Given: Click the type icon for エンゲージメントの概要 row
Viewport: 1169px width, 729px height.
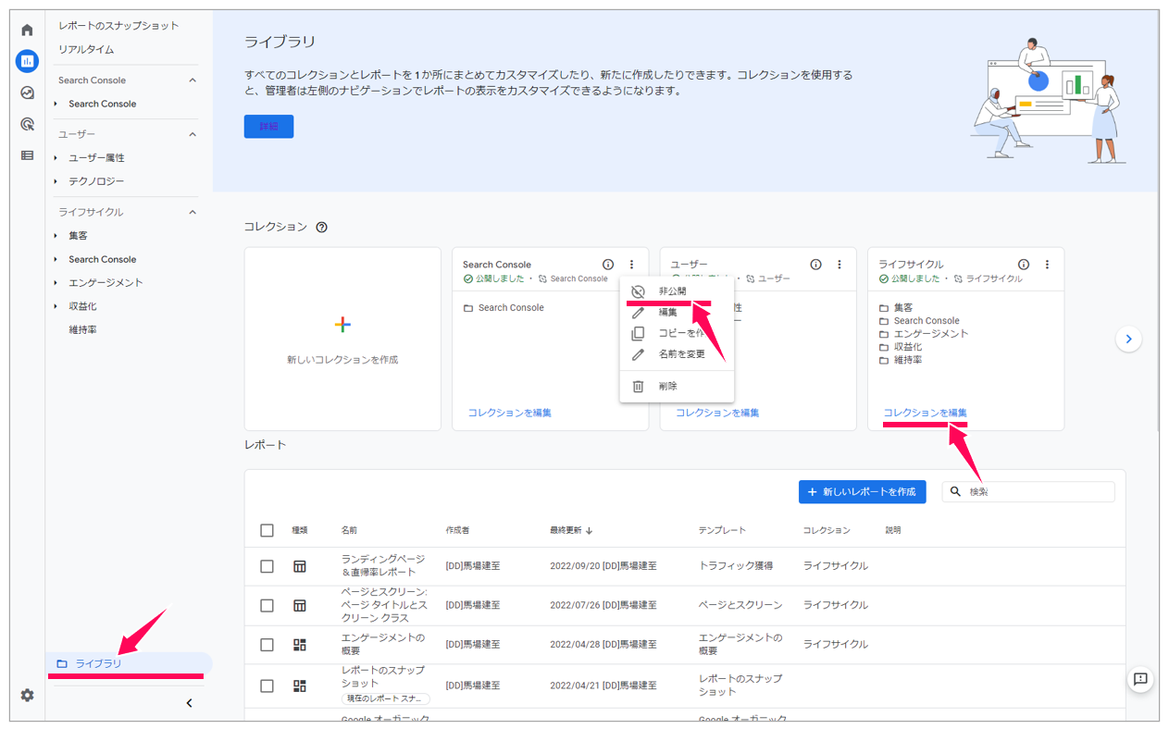Looking at the screenshot, I should click(299, 644).
